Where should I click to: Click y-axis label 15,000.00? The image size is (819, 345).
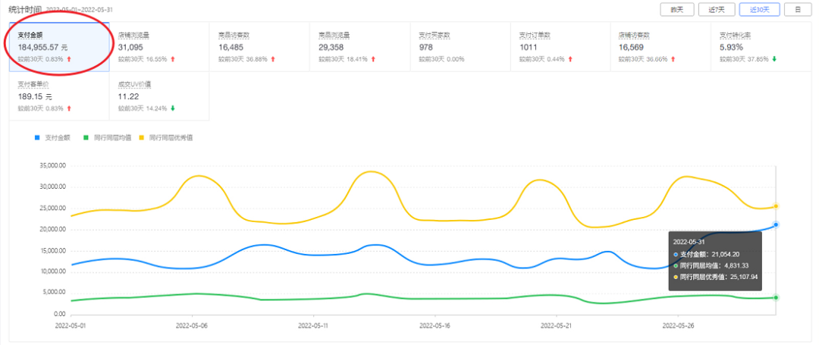click(52, 251)
